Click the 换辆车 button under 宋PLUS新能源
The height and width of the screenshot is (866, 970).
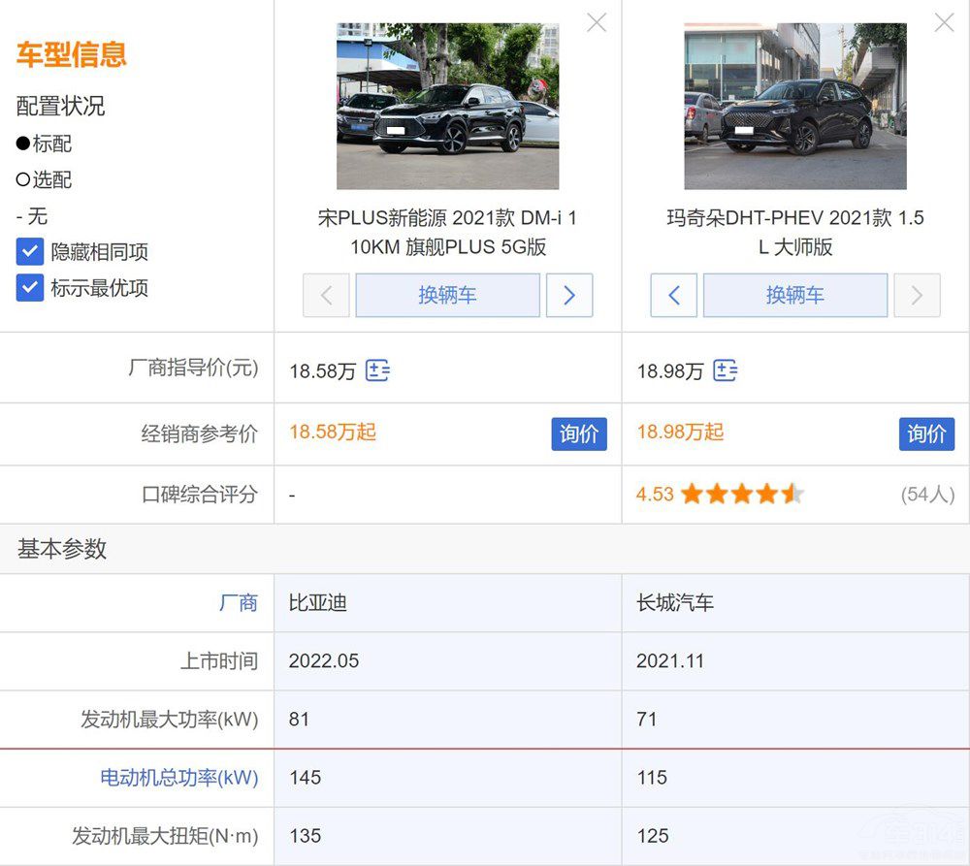point(447,295)
